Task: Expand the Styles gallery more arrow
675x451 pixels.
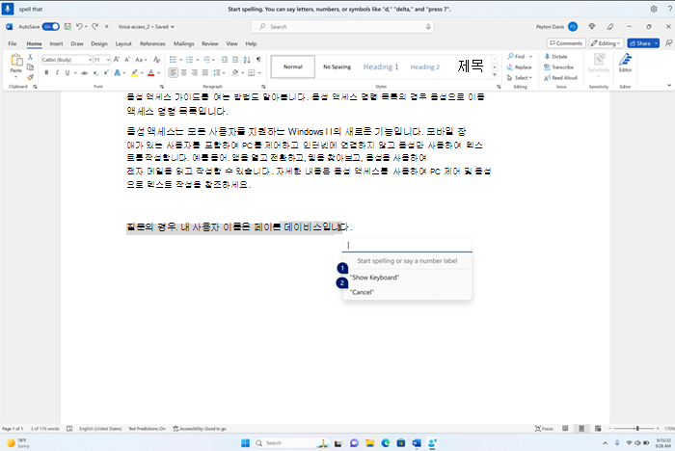Action: (495, 75)
